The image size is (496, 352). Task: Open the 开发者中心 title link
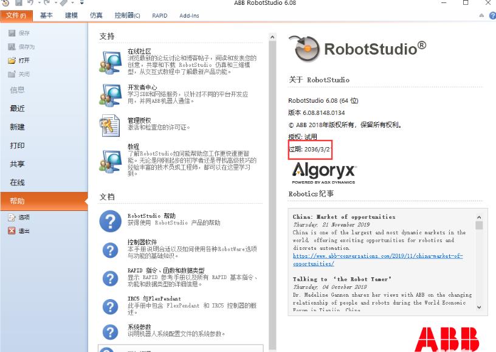(x=142, y=88)
